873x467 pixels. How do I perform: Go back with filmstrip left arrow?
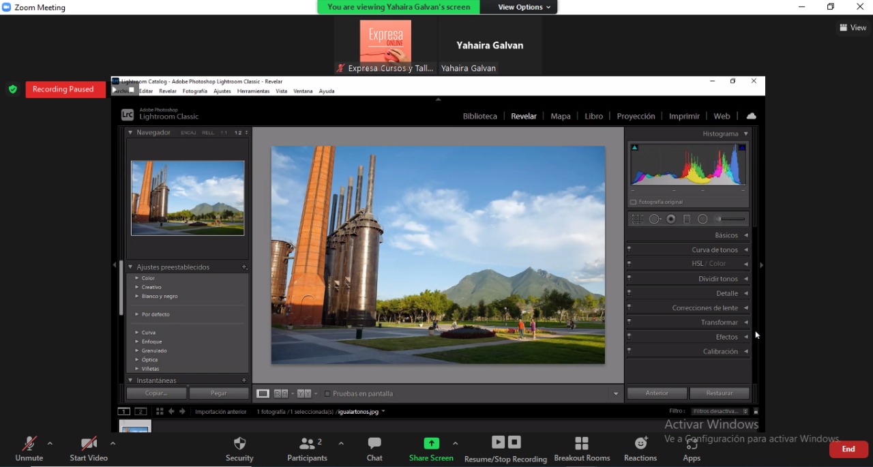pos(171,411)
